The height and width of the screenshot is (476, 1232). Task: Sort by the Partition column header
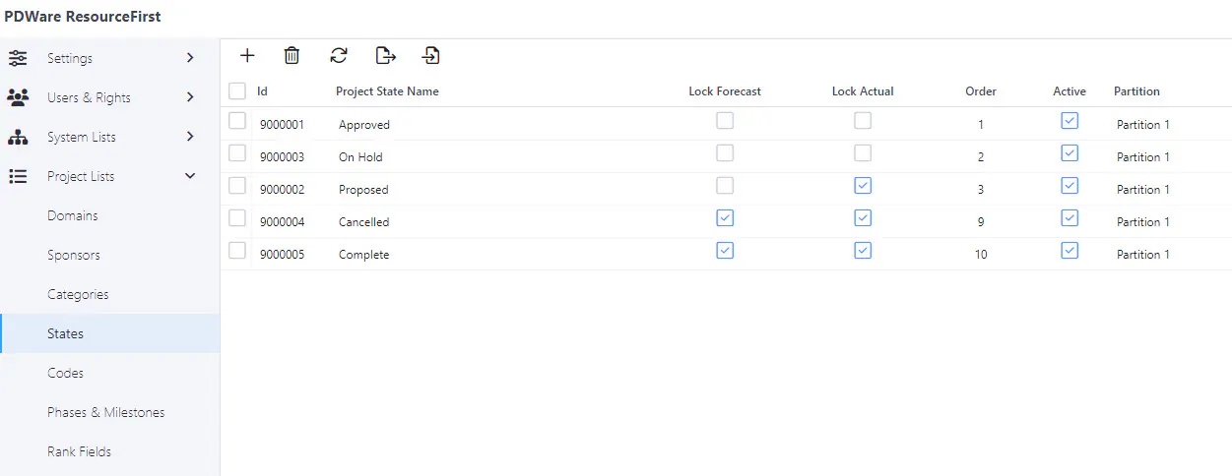(1136, 91)
